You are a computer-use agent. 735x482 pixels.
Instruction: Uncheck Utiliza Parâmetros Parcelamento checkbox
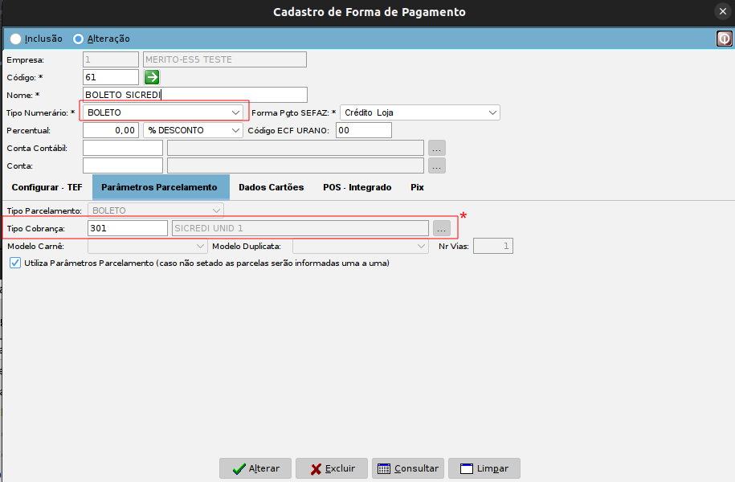pyautogui.click(x=15, y=263)
